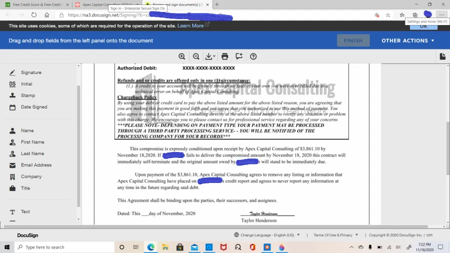Accept cookies with the OK button
The height and width of the screenshot is (253, 450).
click(x=423, y=26)
